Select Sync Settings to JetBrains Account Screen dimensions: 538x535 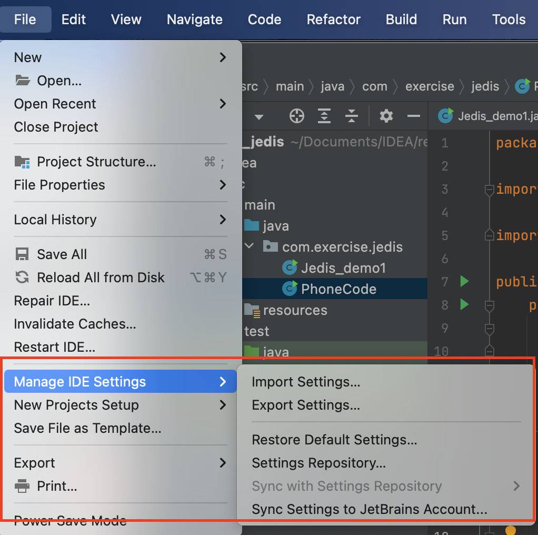385,509
